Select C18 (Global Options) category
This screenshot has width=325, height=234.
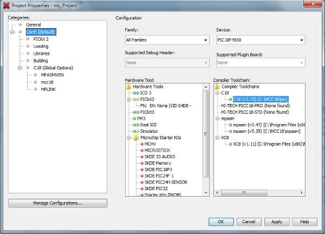[x=53, y=68]
